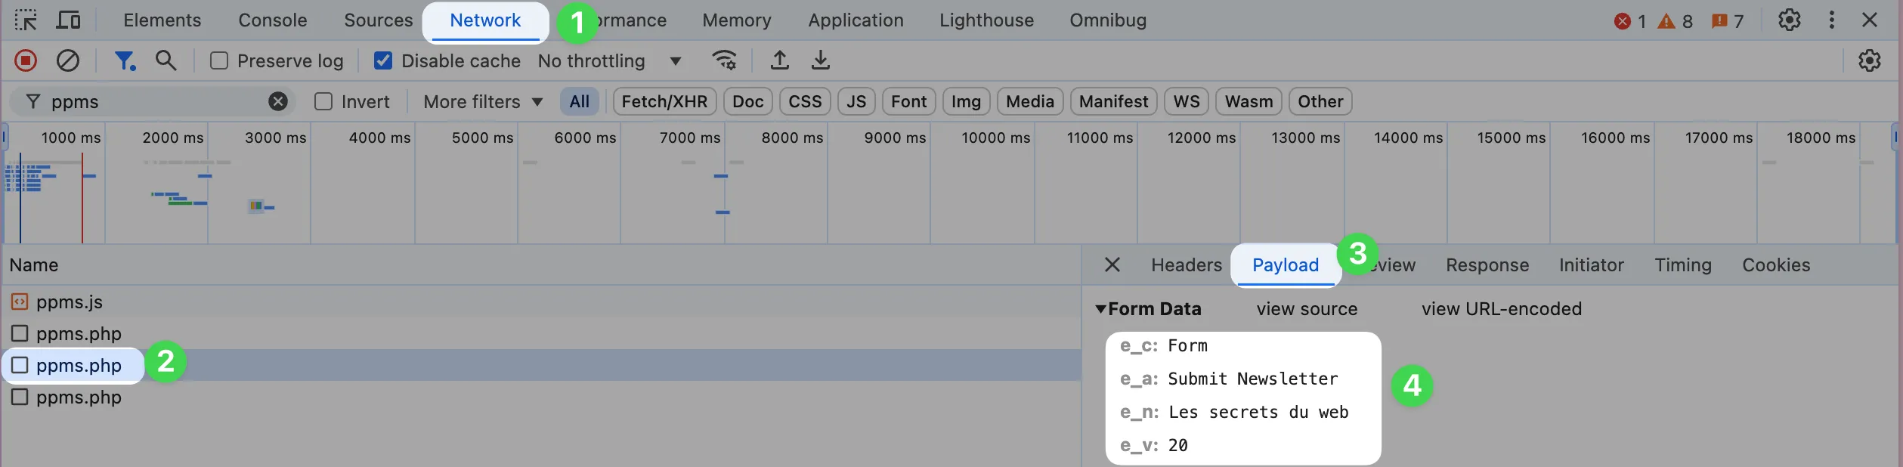Click the first ppms.php row checkbox icon
This screenshot has height=467, width=1903.
click(20, 333)
